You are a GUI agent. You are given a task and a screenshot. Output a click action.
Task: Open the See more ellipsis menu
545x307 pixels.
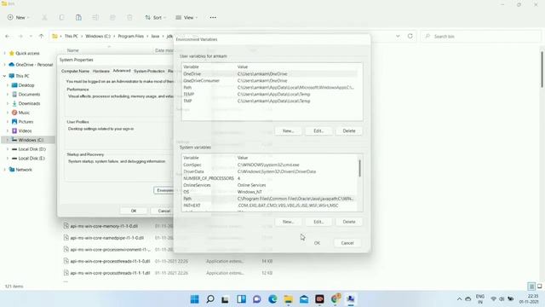point(213,17)
